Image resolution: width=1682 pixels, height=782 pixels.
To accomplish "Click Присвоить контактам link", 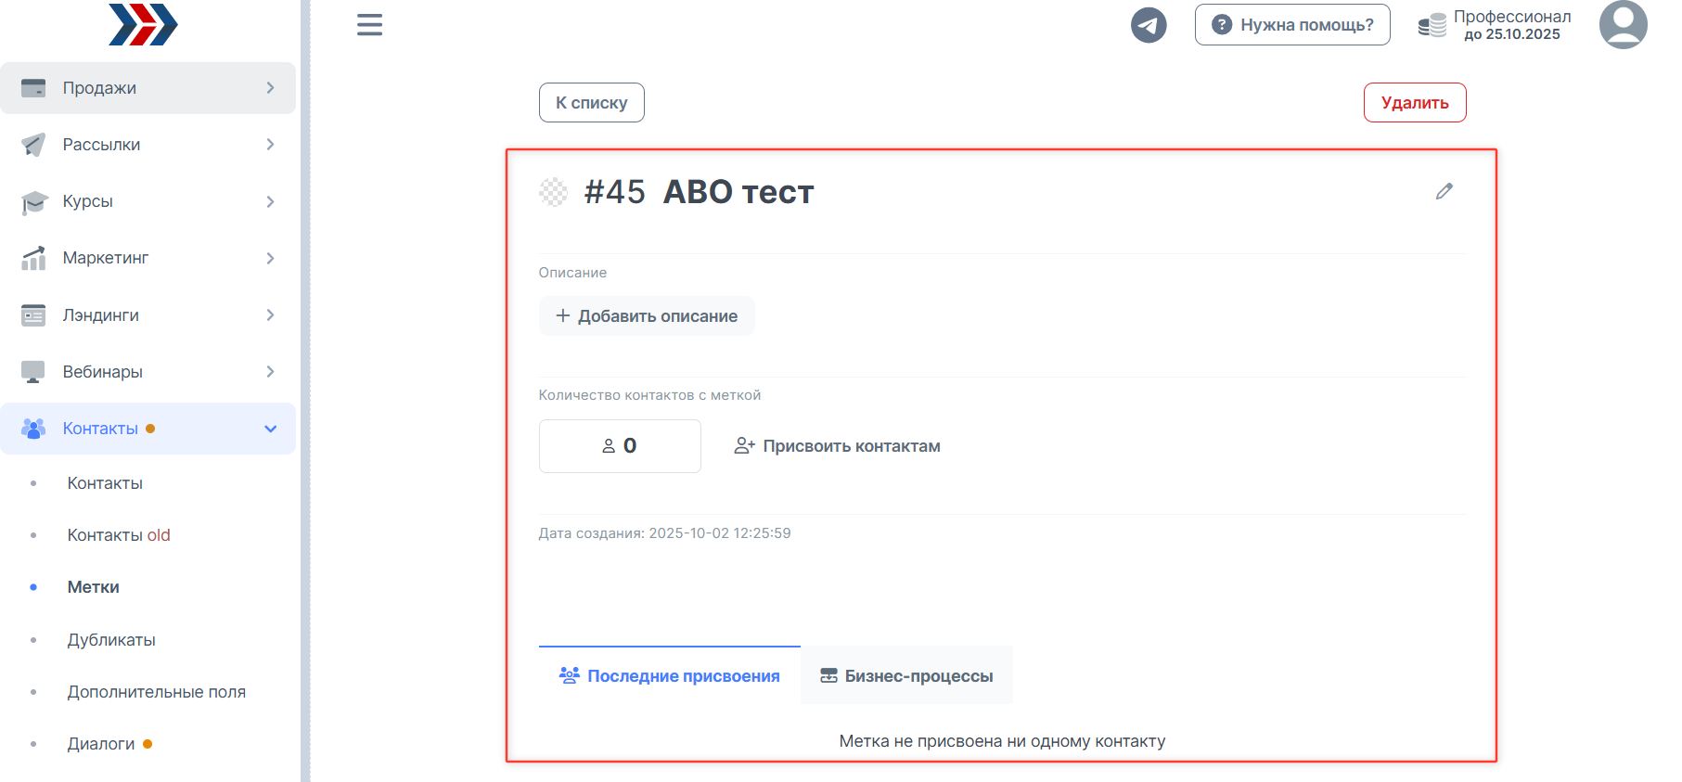I will pos(838,446).
